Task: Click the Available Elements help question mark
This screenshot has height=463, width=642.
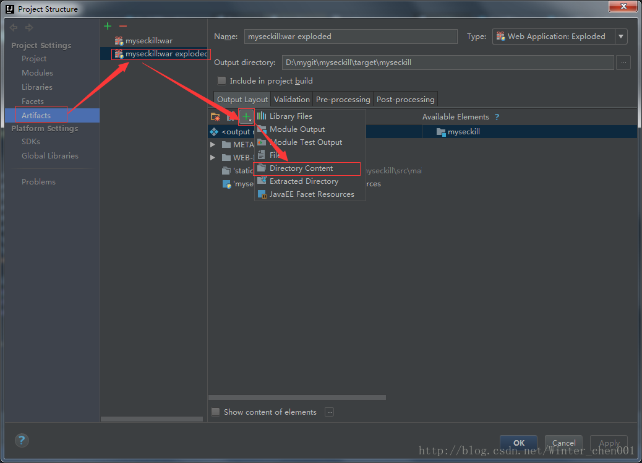Action: (497, 117)
